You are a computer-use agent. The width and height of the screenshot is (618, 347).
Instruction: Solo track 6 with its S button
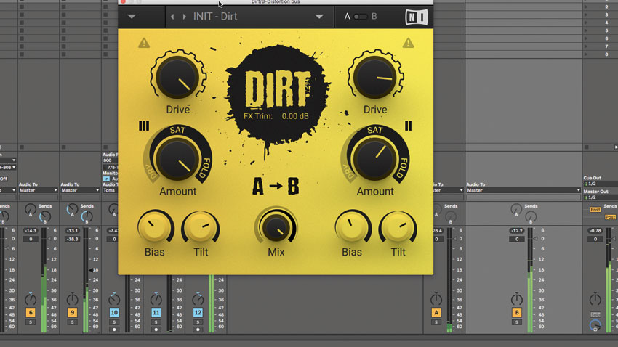(x=31, y=322)
